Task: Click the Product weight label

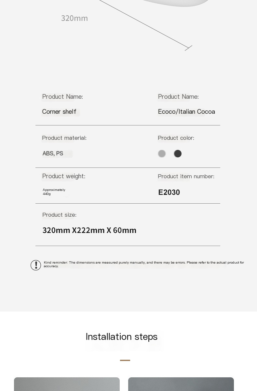Action: tap(64, 176)
